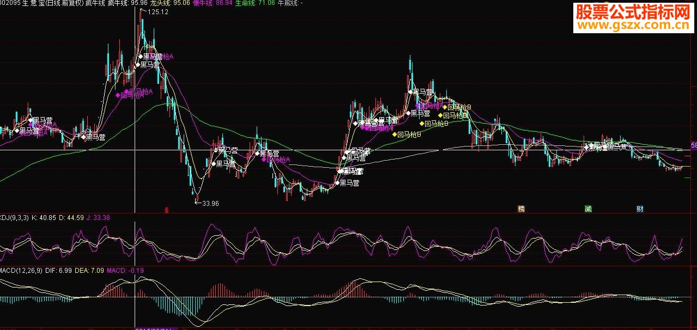Select the DIF: 6.99 value
This screenshot has height=330, width=697.
[58, 270]
